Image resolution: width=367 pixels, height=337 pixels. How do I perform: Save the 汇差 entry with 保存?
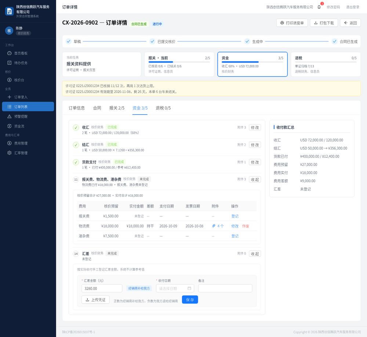[190, 300]
